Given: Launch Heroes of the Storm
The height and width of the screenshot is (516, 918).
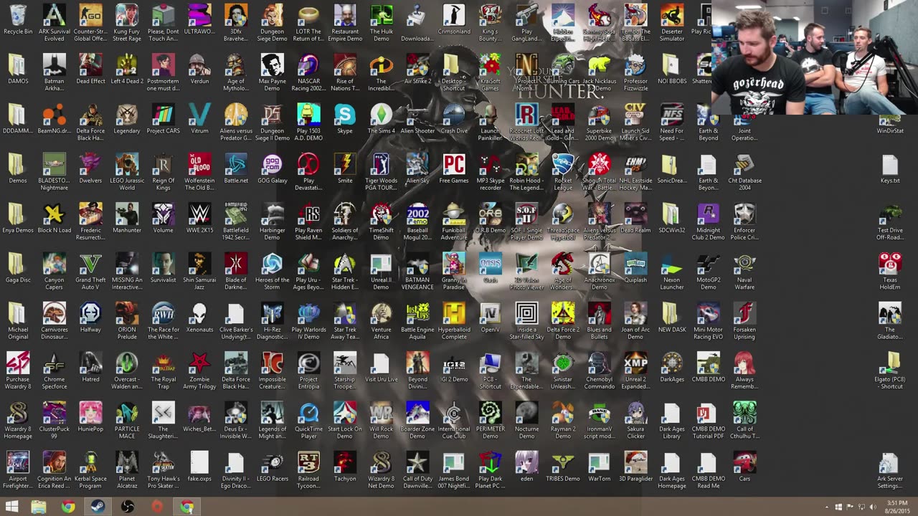Looking at the screenshot, I should point(273,271).
